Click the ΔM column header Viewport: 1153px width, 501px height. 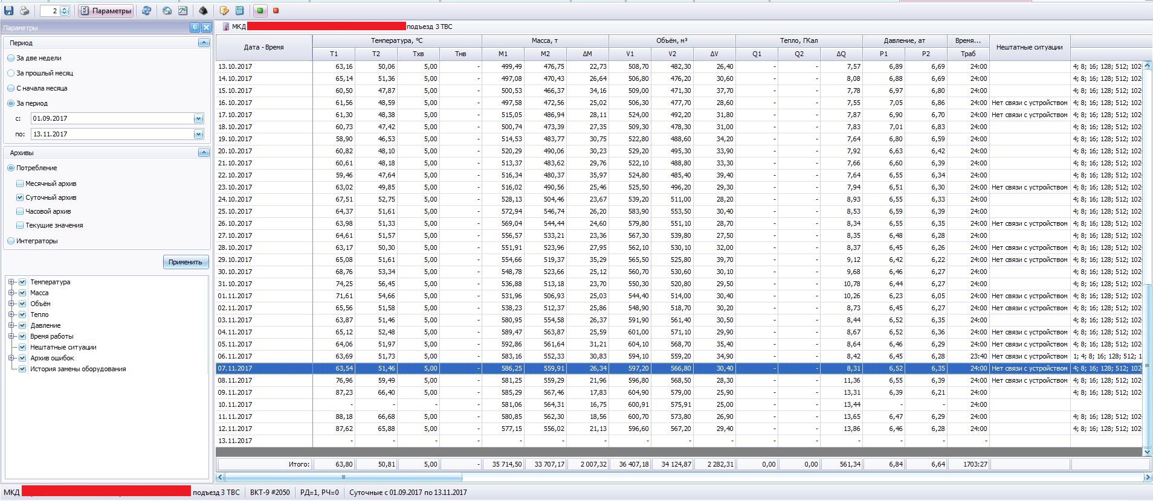click(x=587, y=54)
